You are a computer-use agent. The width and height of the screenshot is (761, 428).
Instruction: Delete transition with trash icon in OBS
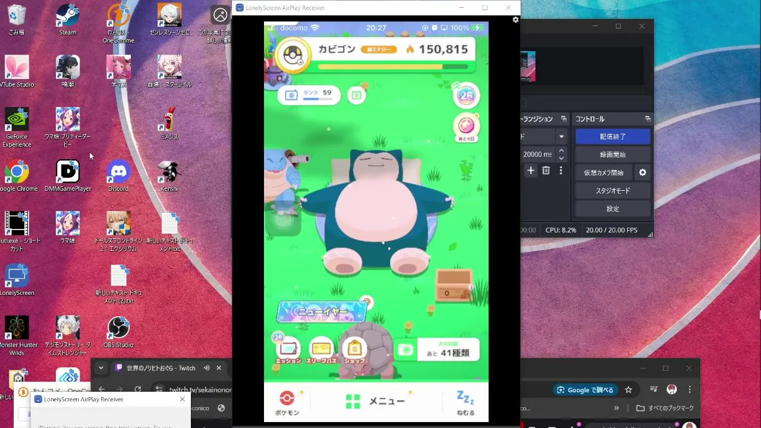(x=546, y=171)
